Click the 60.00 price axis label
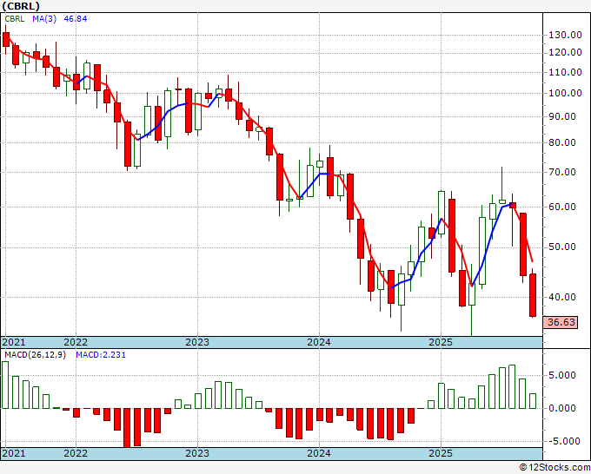 562,207
